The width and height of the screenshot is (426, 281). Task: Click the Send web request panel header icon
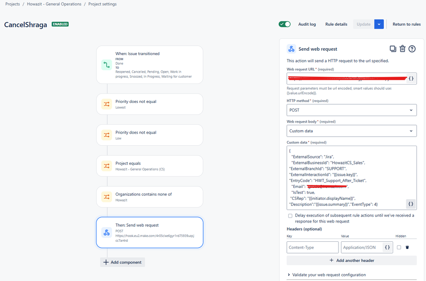point(291,49)
